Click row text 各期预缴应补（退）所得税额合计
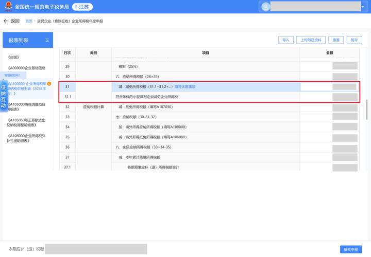Image resolution: width=371 pixels, height=257 pixels. 153,167
